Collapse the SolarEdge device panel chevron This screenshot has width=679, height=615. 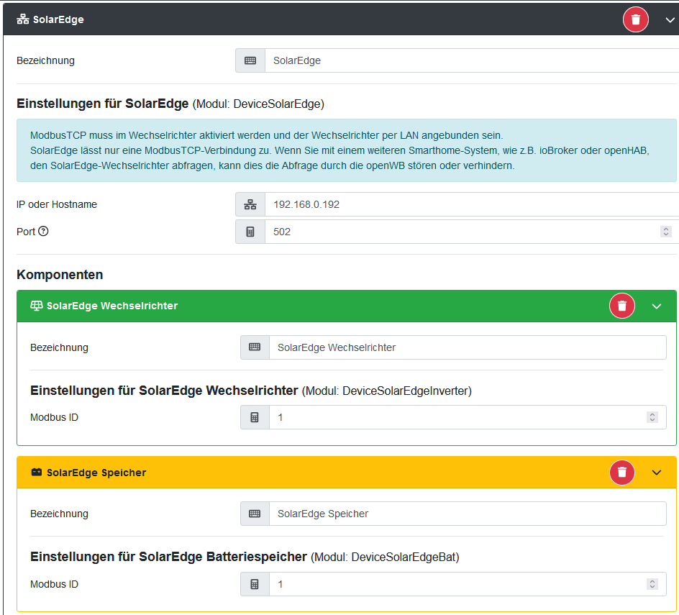670,20
